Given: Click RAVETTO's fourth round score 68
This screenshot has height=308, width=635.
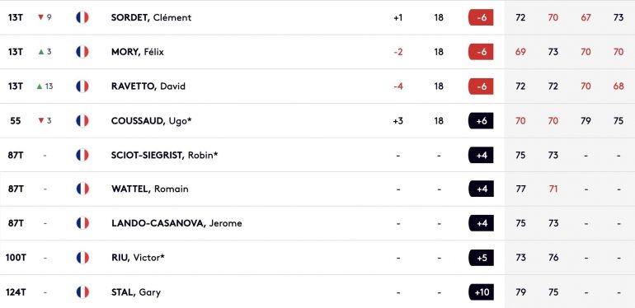Looking at the screenshot, I should point(619,86).
